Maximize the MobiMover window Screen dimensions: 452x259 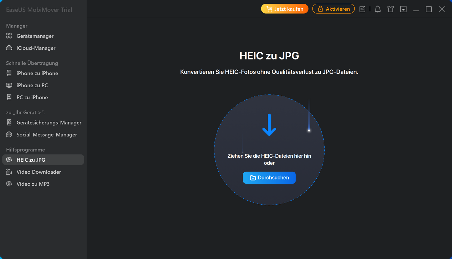point(429,9)
